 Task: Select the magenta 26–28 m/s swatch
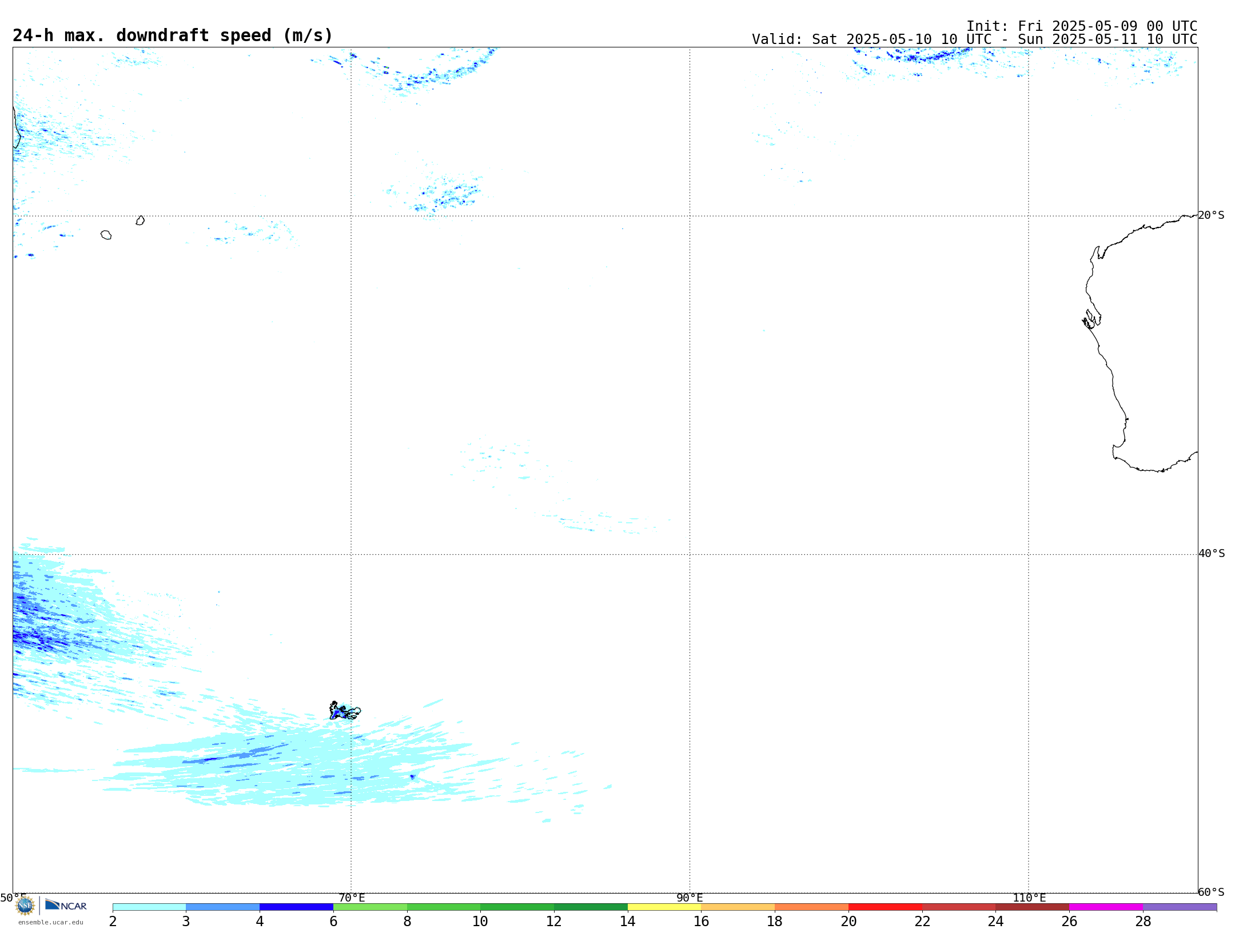[1106, 907]
